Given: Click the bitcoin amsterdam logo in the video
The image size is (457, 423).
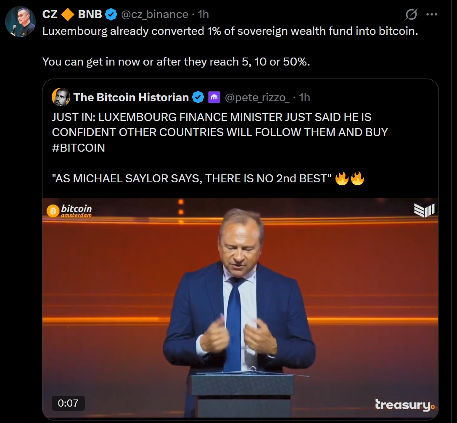Looking at the screenshot, I should [69, 210].
